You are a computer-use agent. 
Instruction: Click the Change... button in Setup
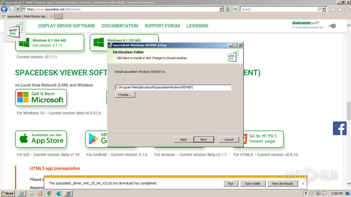pos(125,94)
